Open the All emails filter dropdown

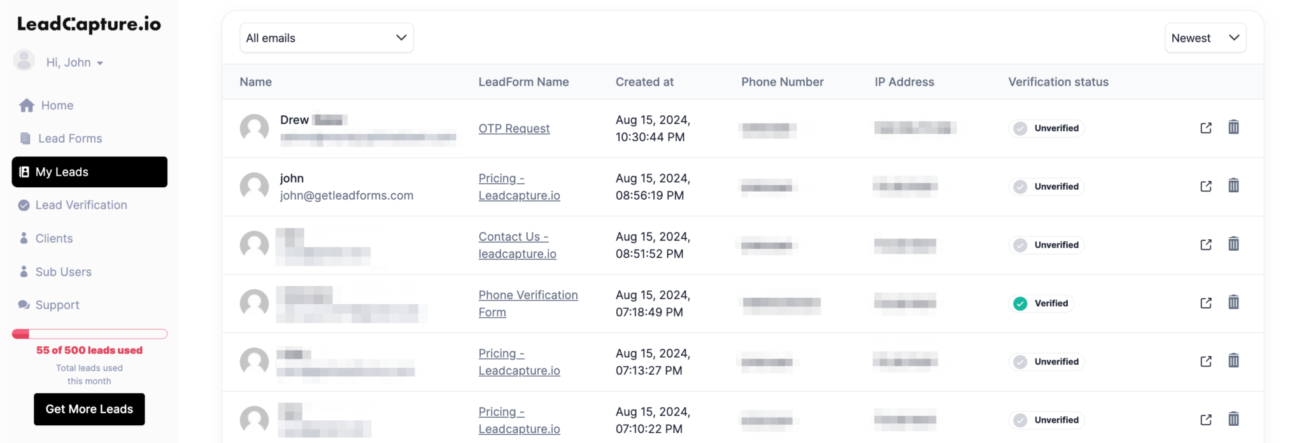click(326, 38)
